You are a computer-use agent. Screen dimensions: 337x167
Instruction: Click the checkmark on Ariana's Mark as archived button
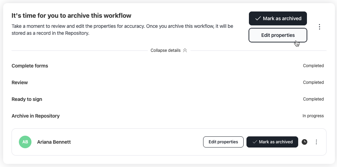[255, 142]
